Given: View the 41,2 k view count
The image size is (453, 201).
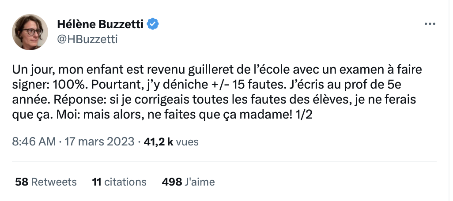Looking at the screenshot, I should pos(159,141).
